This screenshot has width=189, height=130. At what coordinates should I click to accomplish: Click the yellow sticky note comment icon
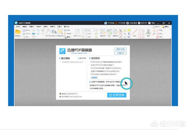[x=129, y=30]
